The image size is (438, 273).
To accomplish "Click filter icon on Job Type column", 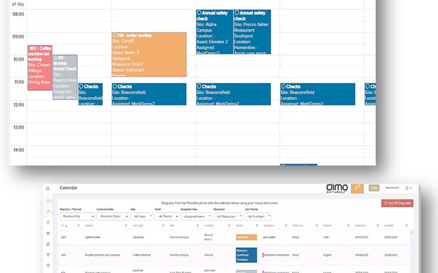I will 163,226.
